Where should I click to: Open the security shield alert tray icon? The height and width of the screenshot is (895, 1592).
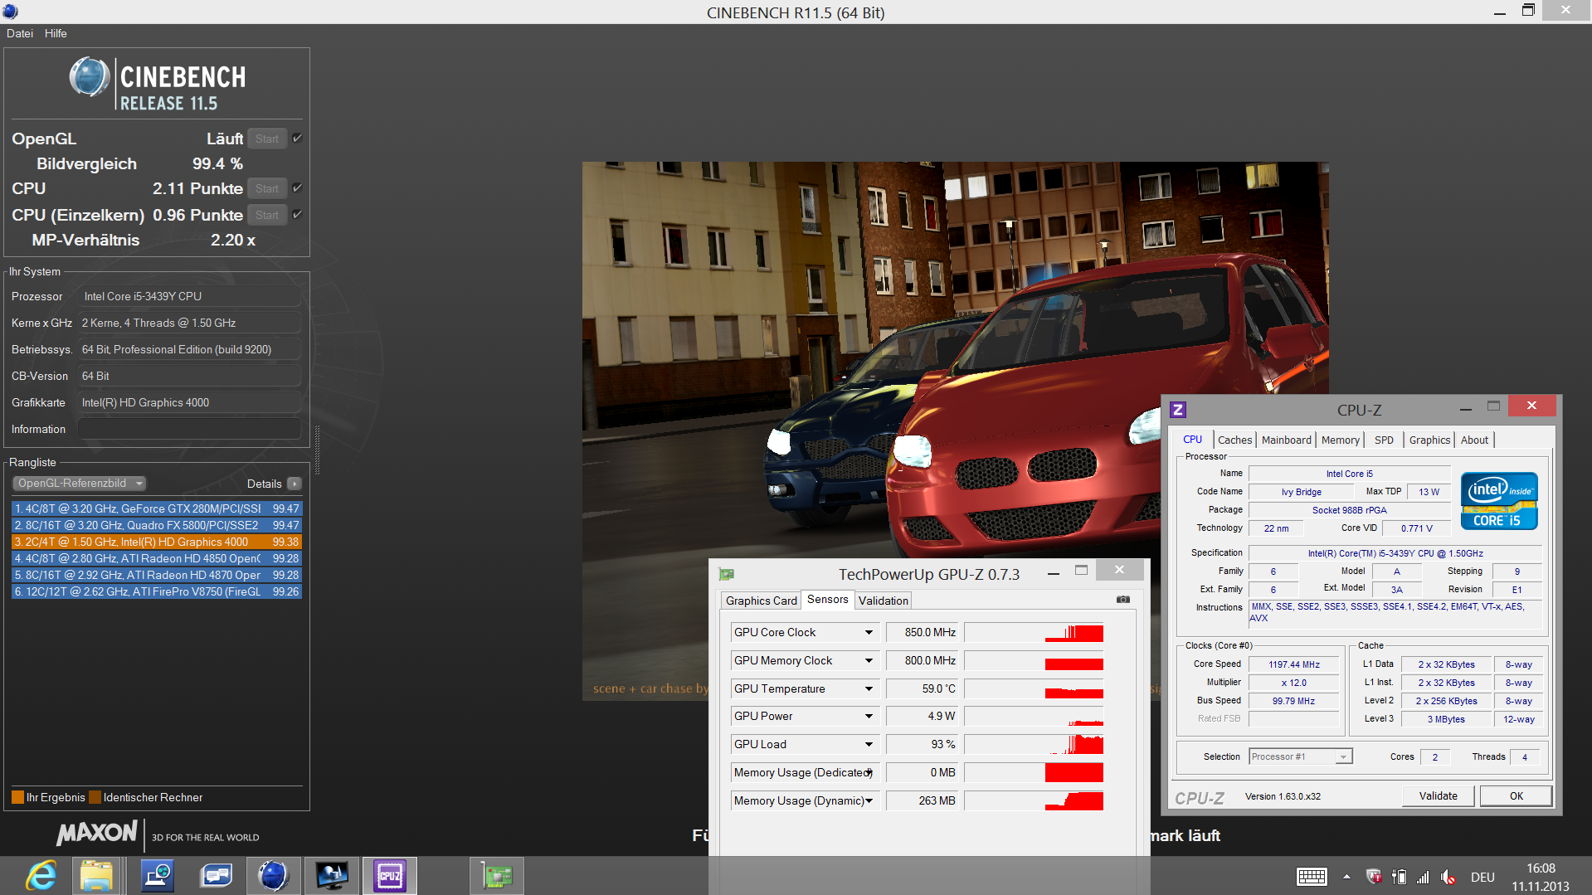pos(1374,877)
